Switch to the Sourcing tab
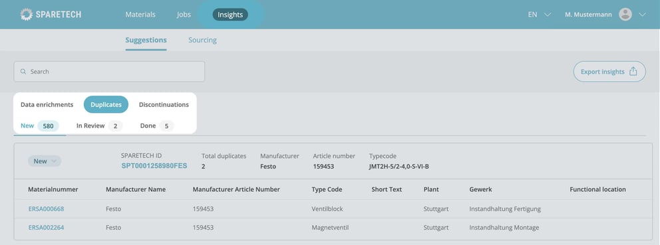This screenshot has height=245, width=660. (202, 41)
